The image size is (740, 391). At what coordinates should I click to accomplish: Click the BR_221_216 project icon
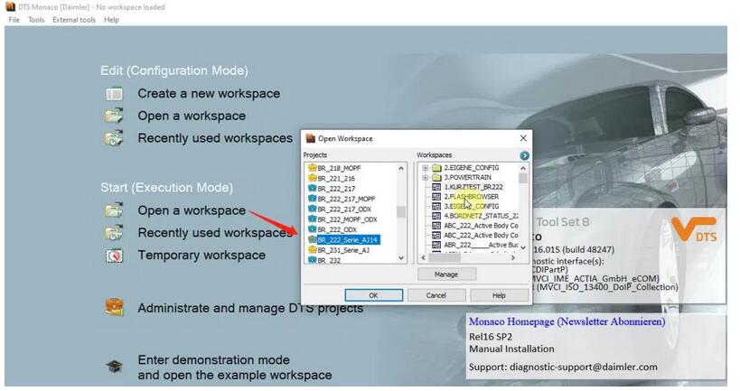click(x=313, y=178)
